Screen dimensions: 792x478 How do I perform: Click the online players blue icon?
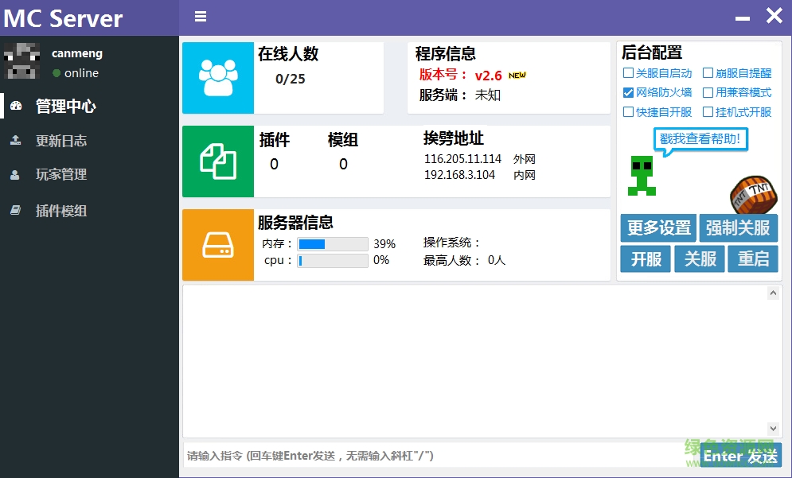[218, 78]
